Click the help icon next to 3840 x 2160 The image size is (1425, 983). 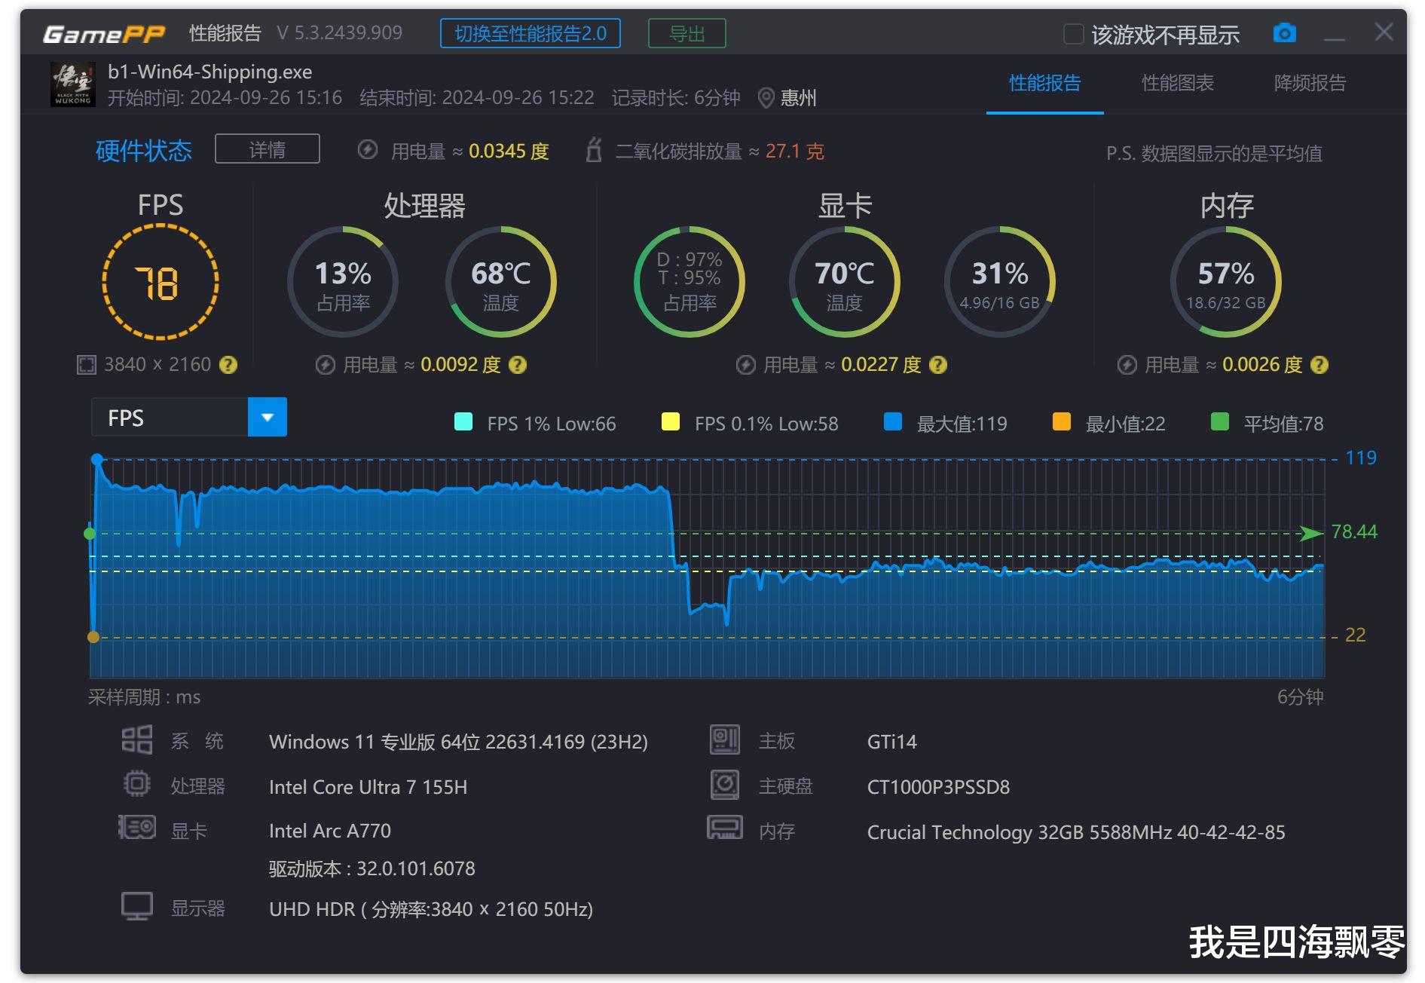(x=228, y=365)
